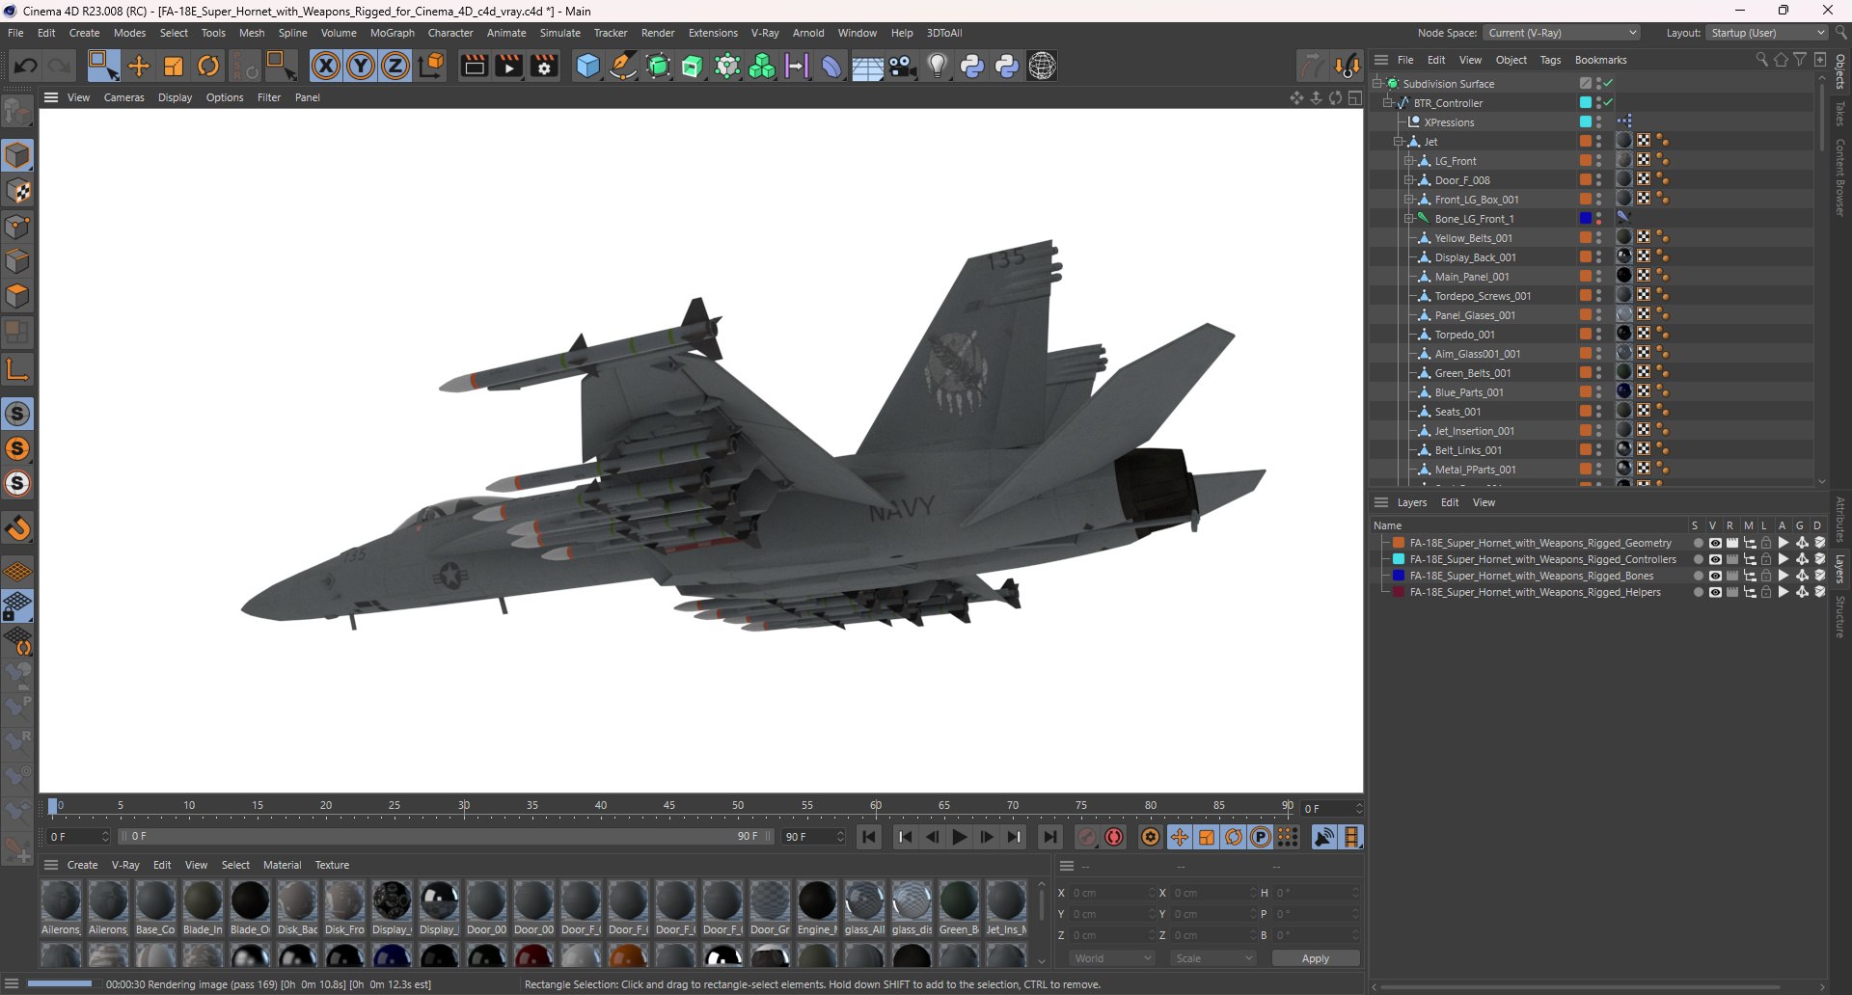This screenshot has height=995, width=1852.
Task: Toggle Position keyframe recording icon
Action: 1179,837
